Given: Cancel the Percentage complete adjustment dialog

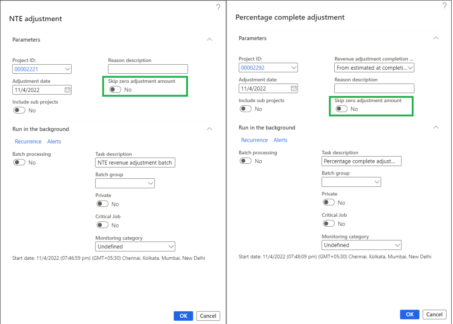Looking at the screenshot, I should coord(434,314).
